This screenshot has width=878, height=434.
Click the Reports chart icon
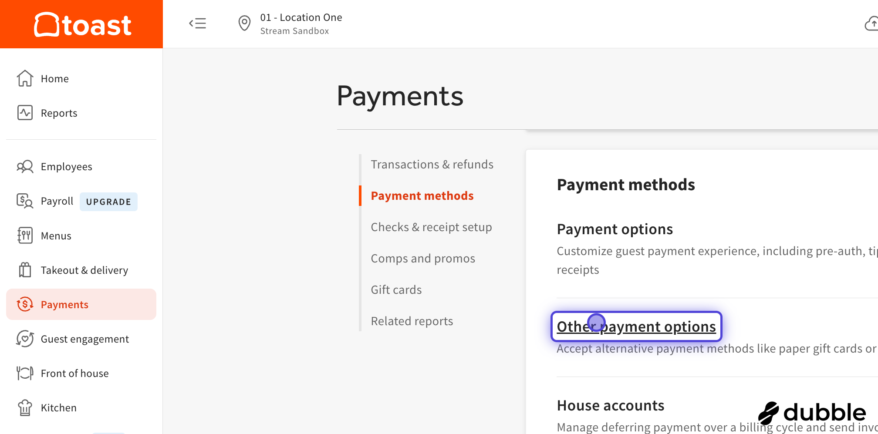pos(25,113)
